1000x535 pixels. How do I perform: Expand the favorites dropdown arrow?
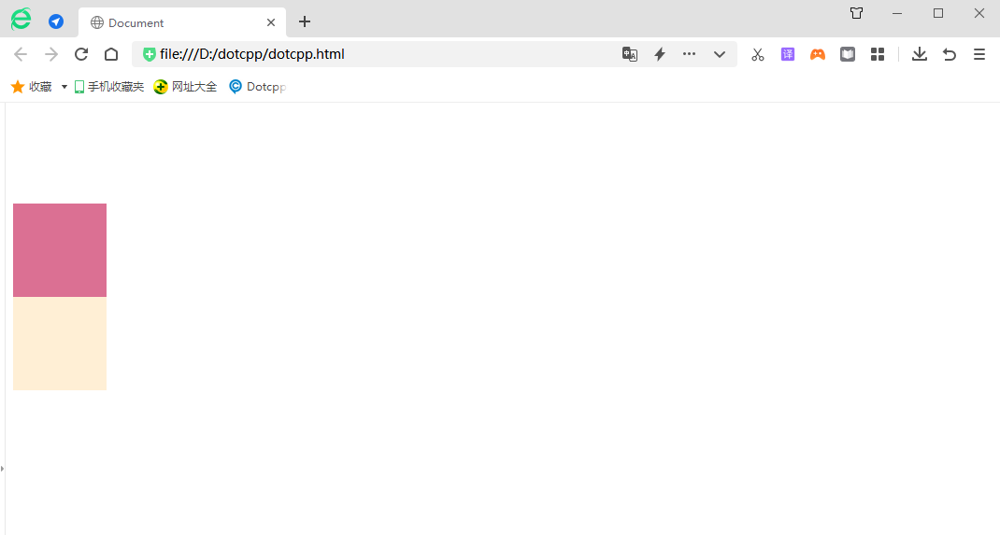(x=64, y=87)
